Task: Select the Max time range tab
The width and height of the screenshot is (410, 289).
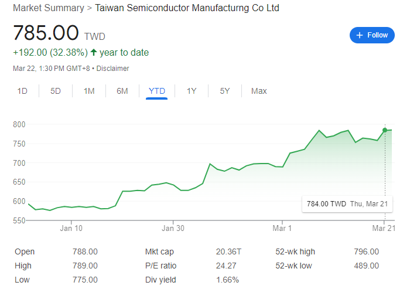Action: tap(259, 91)
